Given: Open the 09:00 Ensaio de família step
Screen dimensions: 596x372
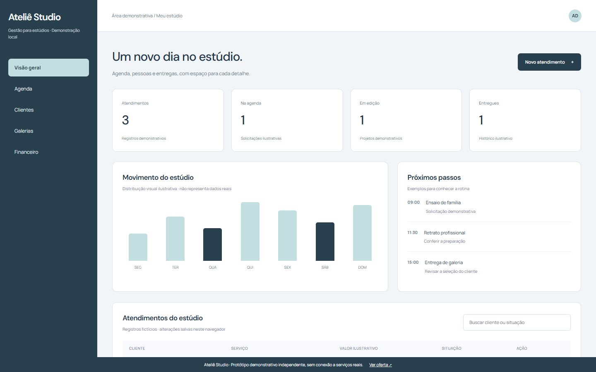Looking at the screenshot, I should [x=489, y=207].
